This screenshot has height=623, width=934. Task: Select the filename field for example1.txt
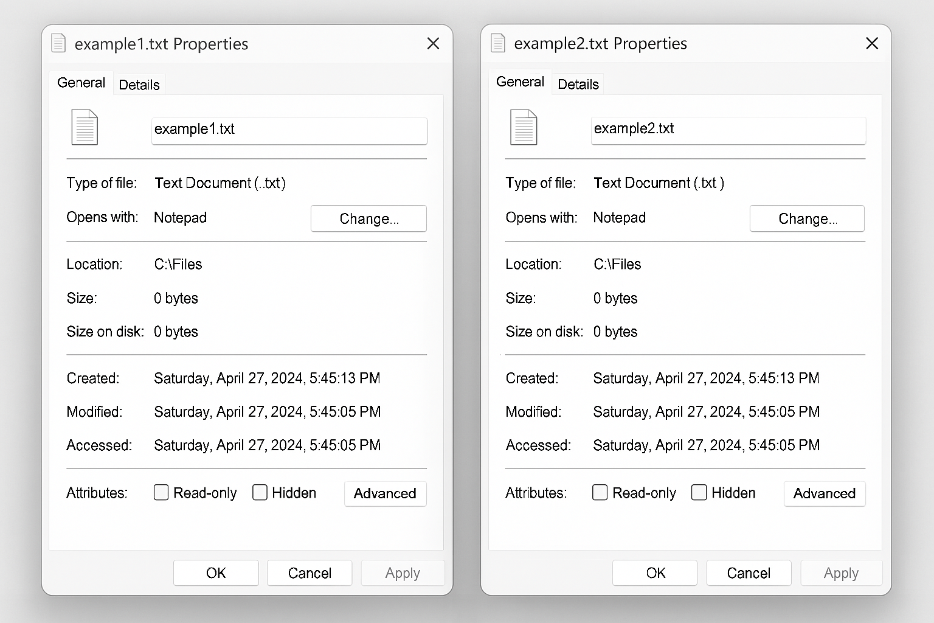[x=289, y=130]
